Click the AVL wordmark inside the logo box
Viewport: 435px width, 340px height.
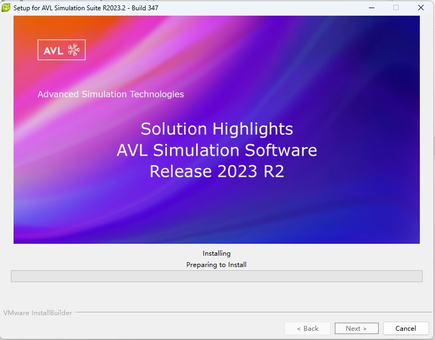(54, 49)
